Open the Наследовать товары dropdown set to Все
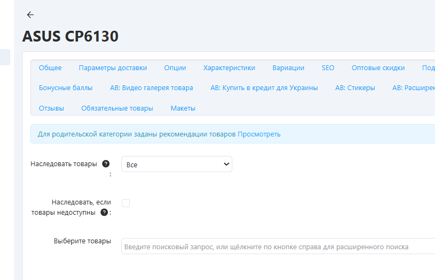The height and width of the screenshot is (280, 435). [x=177, y=164]
